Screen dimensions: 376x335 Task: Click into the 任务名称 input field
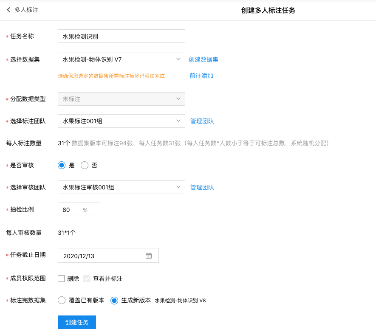pyautogui.click(x=121, y=37)
